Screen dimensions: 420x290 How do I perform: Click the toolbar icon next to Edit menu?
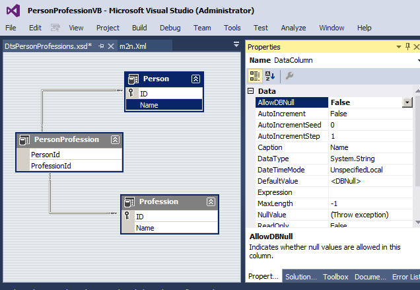(55, 28)
